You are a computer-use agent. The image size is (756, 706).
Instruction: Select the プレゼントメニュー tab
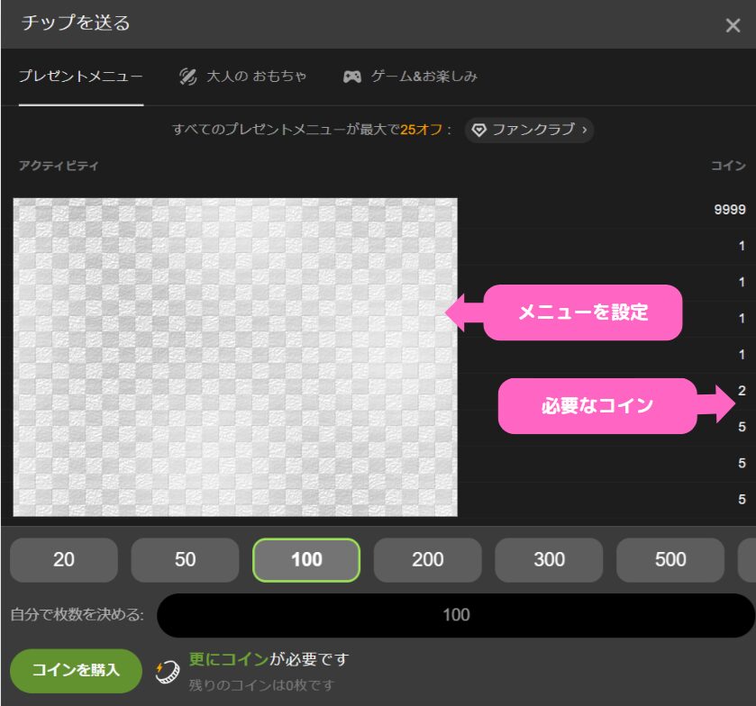click(x=80, y=77)
